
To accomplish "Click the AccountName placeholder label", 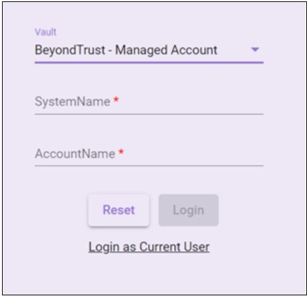I will point(75,154).
